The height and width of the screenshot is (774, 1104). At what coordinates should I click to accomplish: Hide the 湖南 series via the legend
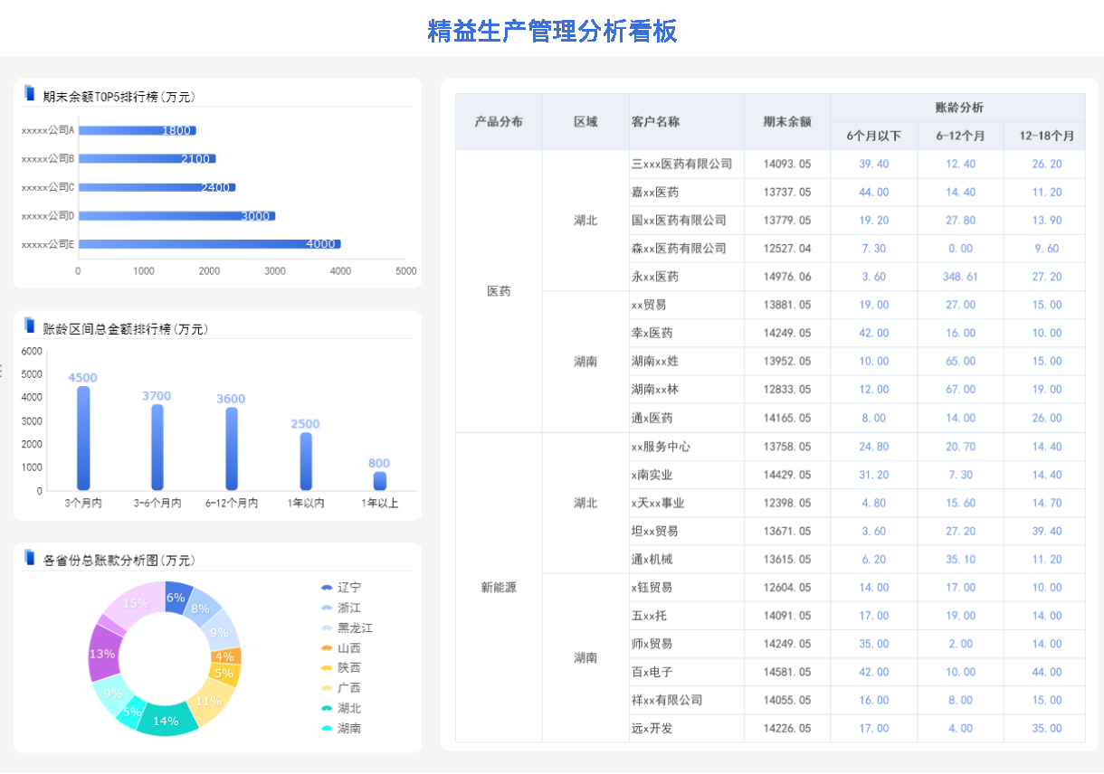point(326,729)
